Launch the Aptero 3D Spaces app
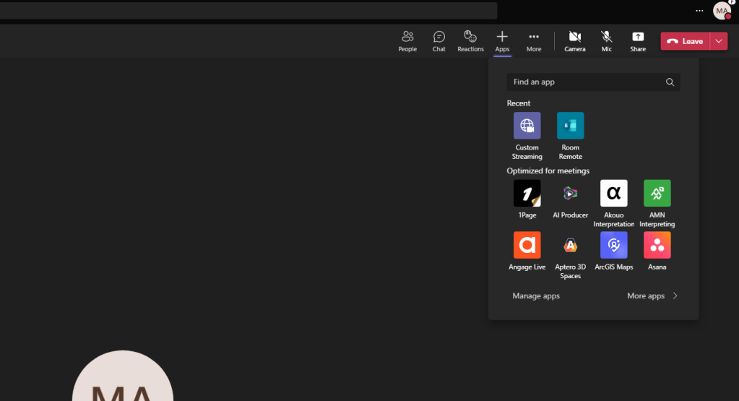Screen dimensions: 739x401 [x=570, y=246]
